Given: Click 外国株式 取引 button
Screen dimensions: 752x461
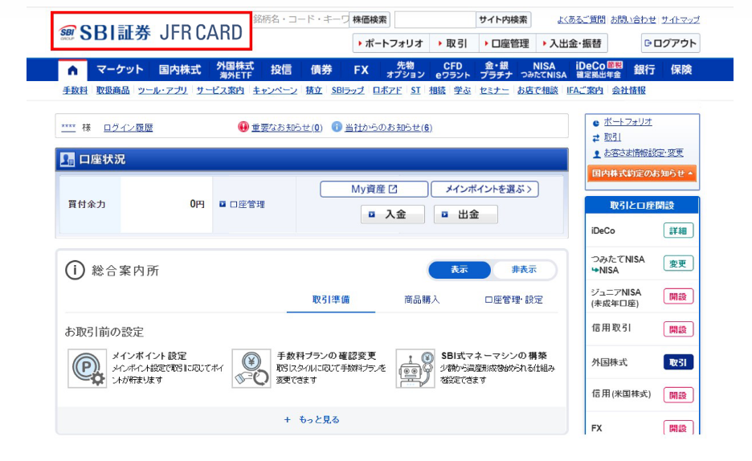Looking at the screenshot, I should tap(678, 362).
